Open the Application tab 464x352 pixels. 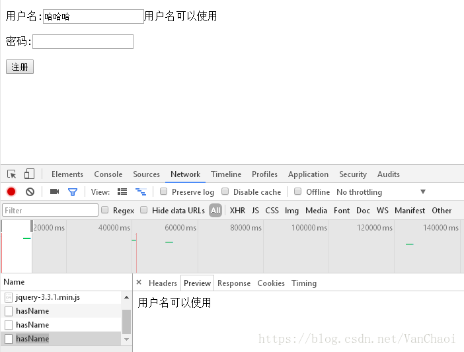[x=308, y=174]
